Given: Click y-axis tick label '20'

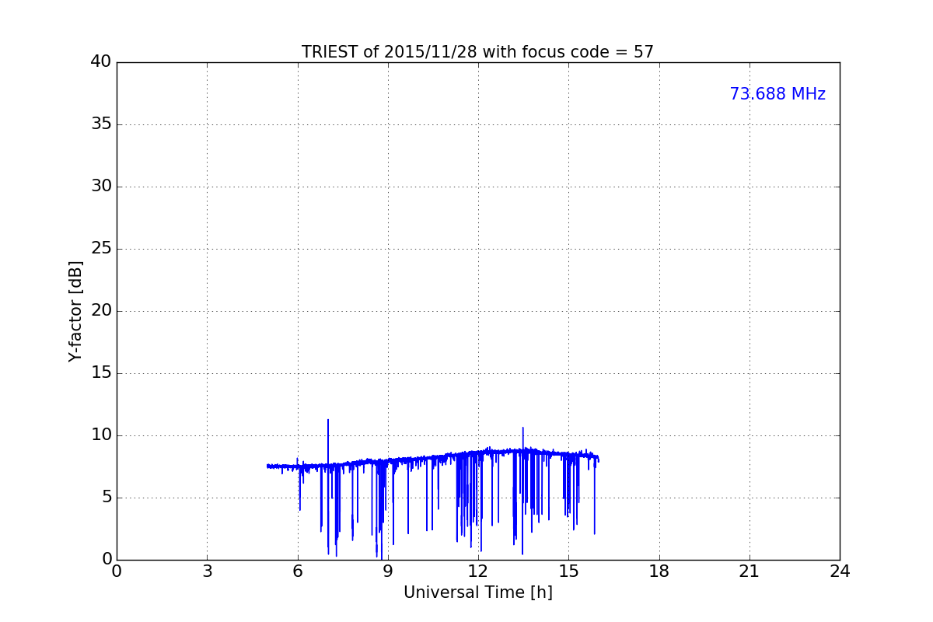Looking at the screenshot, I should (101, 311).
